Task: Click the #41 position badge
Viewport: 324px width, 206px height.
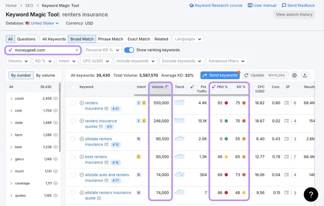Action: click(115, 109)
